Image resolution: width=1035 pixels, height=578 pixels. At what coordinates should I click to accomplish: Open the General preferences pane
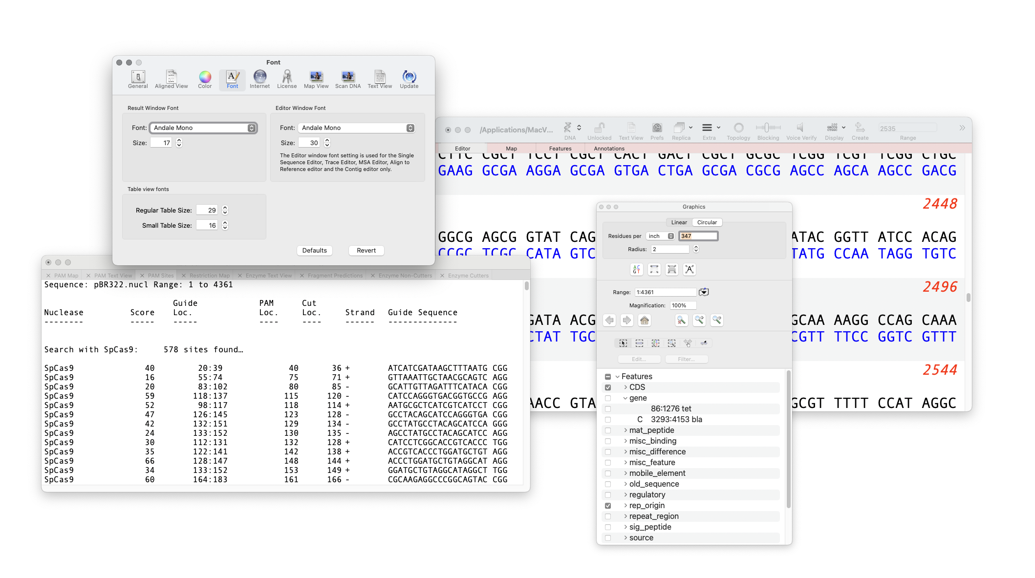tap(138, 79)
